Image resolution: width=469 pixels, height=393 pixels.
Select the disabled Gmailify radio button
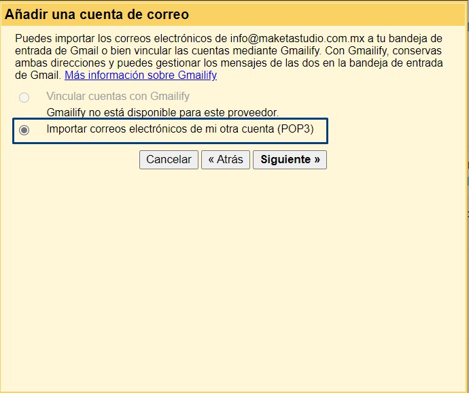point(24,97)
